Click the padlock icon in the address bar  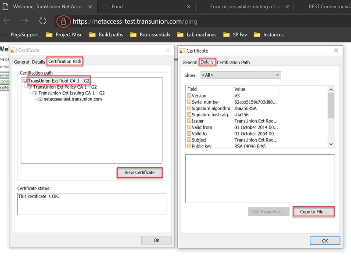(63, 22)
